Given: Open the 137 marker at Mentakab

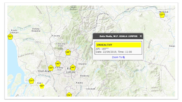Looking at the screenshot, I should (x=162, y=15).
